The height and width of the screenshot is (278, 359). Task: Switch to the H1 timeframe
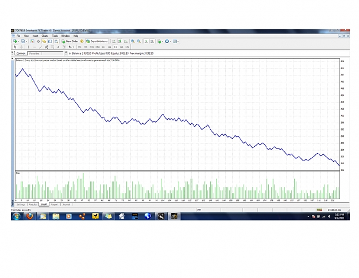point(103,47)
